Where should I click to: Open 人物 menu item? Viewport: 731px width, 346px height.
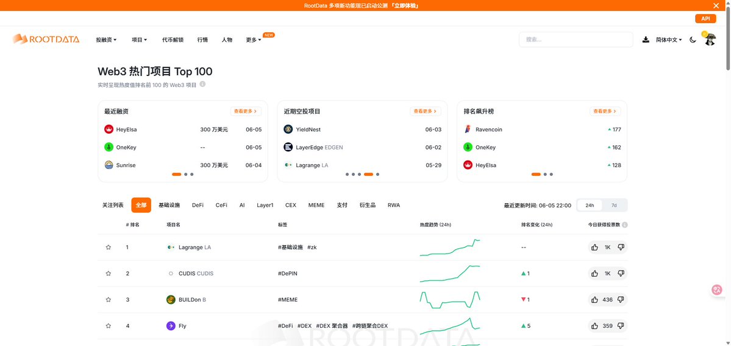pos(227,40)
